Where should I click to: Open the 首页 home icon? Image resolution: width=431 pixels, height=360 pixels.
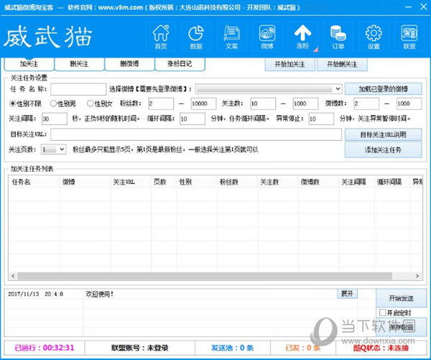coord(161,37)
